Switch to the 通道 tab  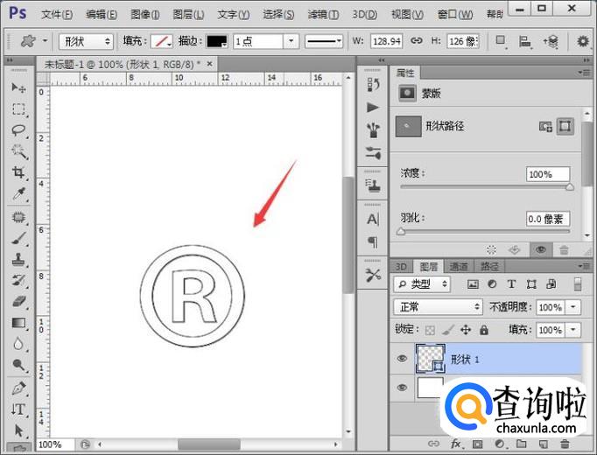pos(459,266)
